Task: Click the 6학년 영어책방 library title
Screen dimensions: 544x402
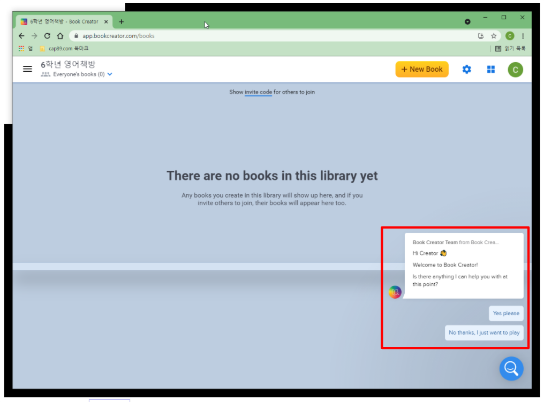Action: tap(68, 65)
